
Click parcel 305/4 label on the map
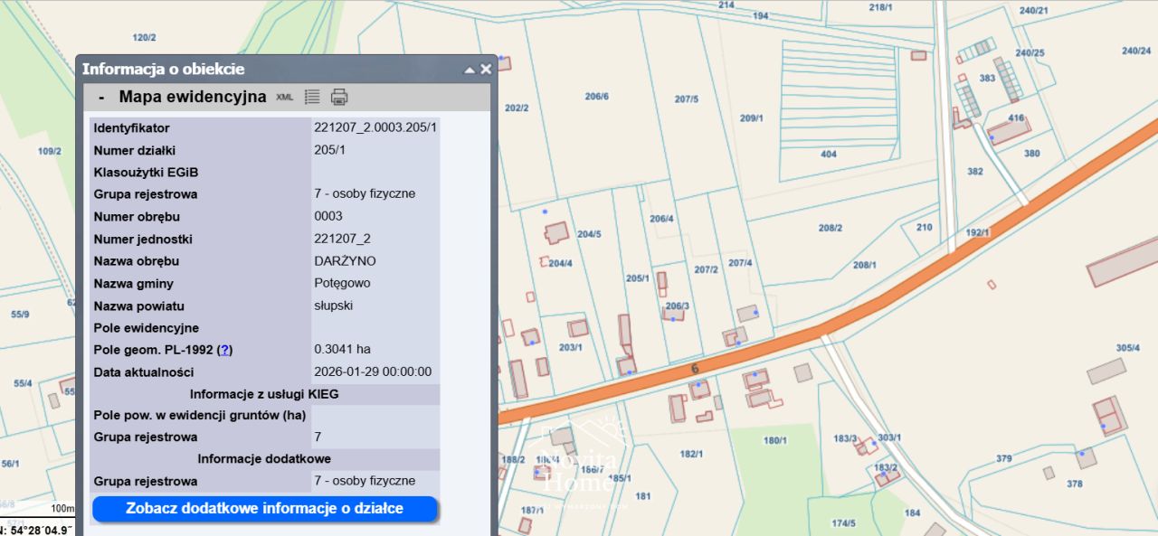[x=1127, y=348]
